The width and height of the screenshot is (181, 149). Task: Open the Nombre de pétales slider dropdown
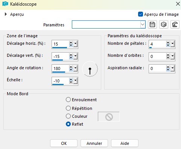tap(172, 44)
